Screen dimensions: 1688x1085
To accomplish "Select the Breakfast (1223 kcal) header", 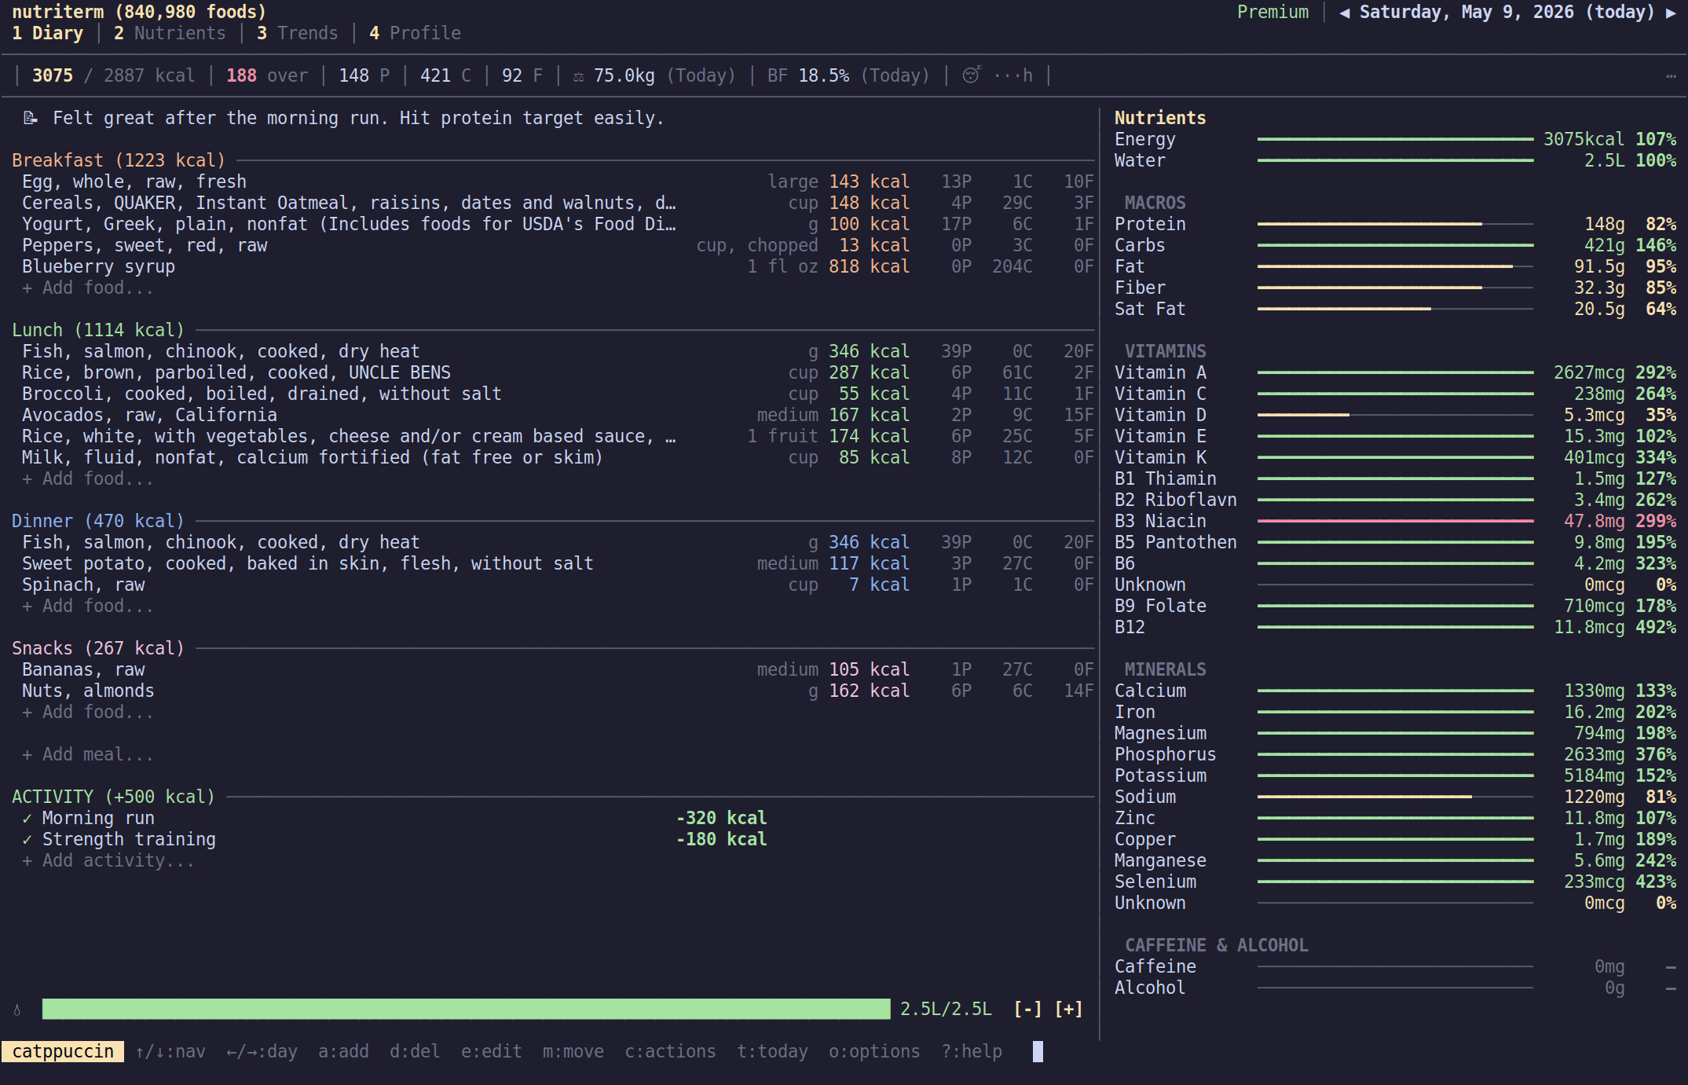I will [x=119, y=161].
